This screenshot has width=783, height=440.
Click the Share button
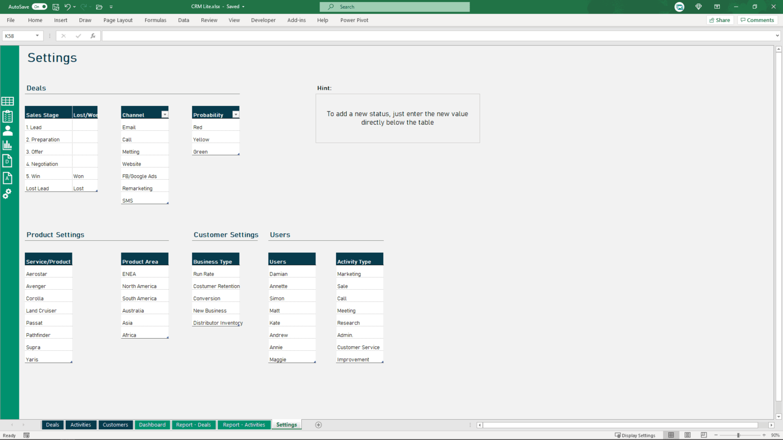[720, 20]
